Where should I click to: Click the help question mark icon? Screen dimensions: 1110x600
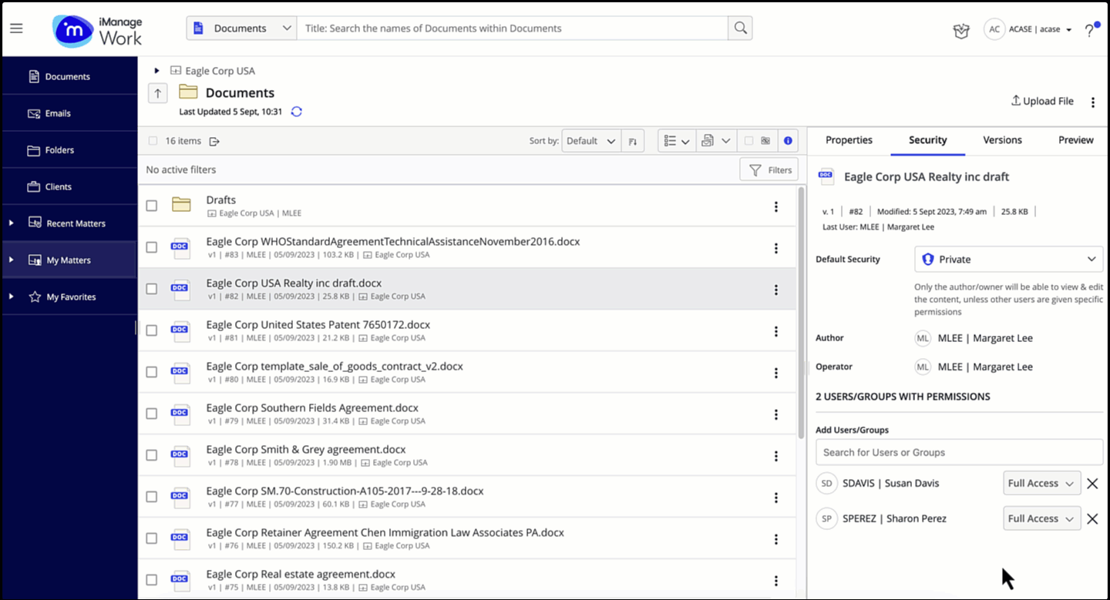click(x=1089, y=31)
